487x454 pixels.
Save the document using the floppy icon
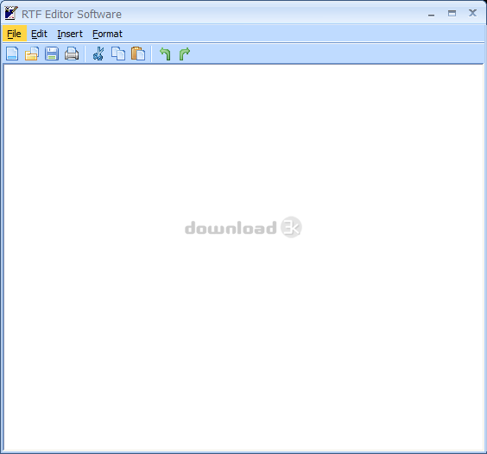click(52, 54)
